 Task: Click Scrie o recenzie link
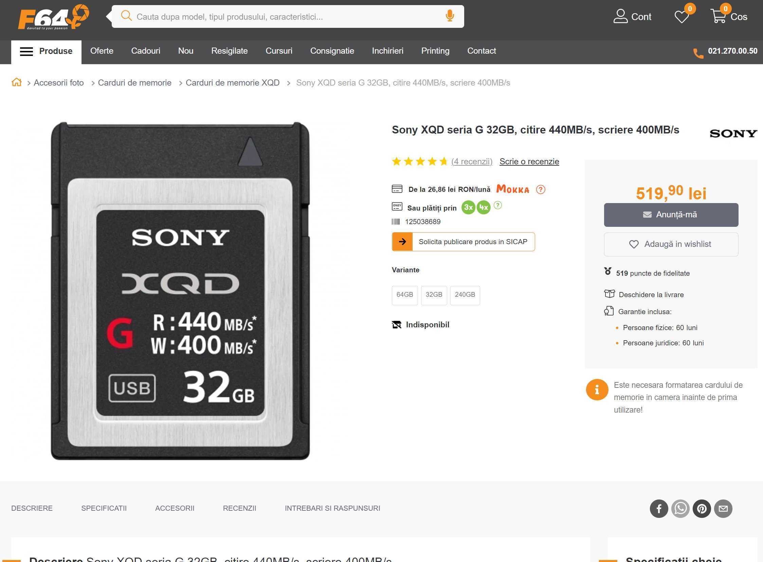[x=529, y=162]
